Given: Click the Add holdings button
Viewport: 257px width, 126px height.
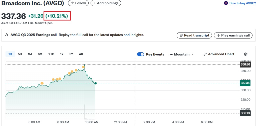Looking at the screenshot, I should pos(106,3).
